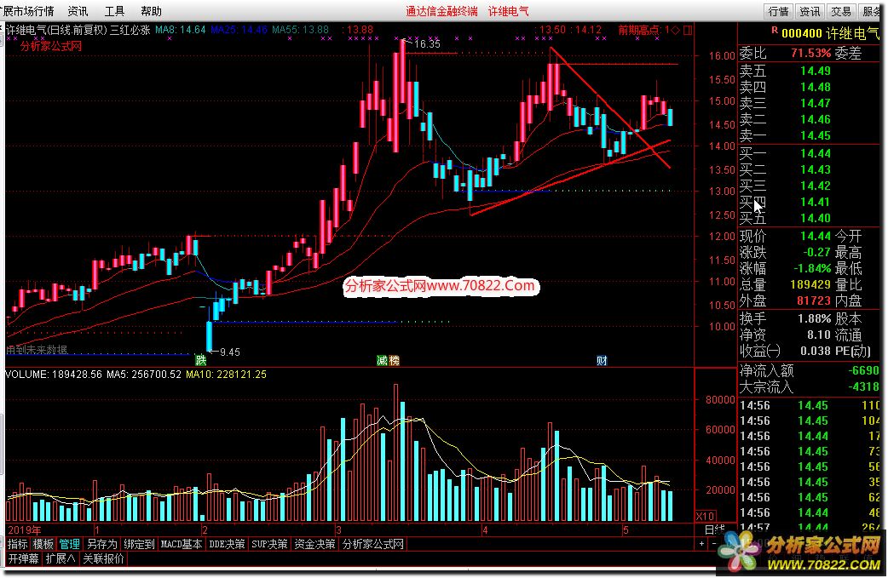Switch to the SUP决策 template
This screenshot has width=888, height=578.
click(269, 544)
